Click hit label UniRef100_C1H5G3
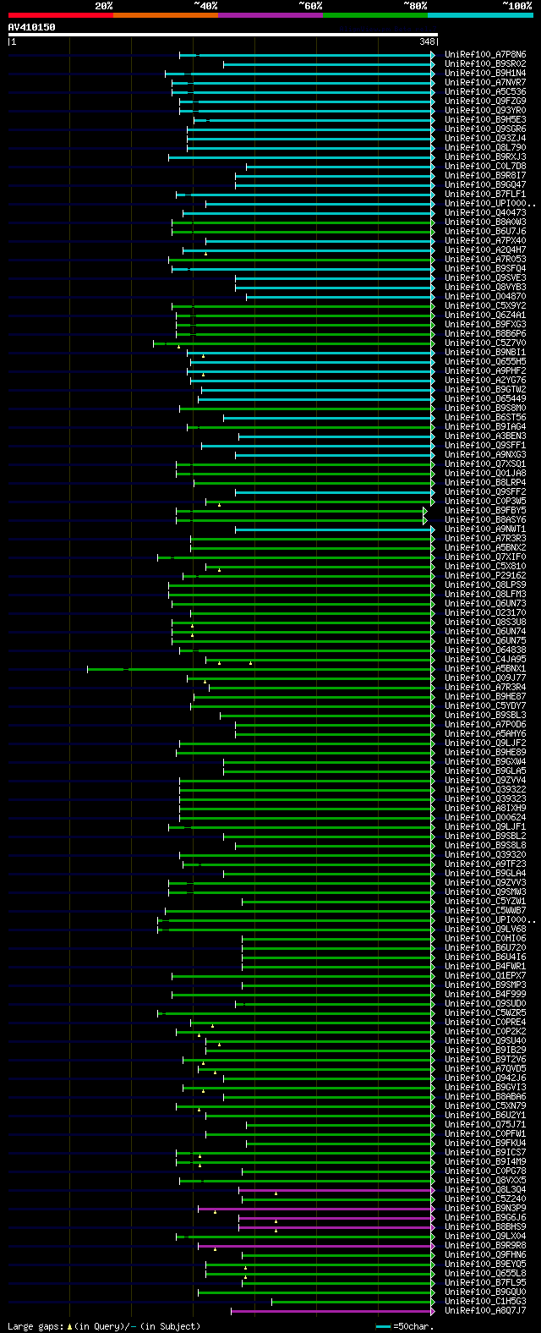This screenshot has height=1333, width=541. pyautogui.click(x=485, y=1302)
